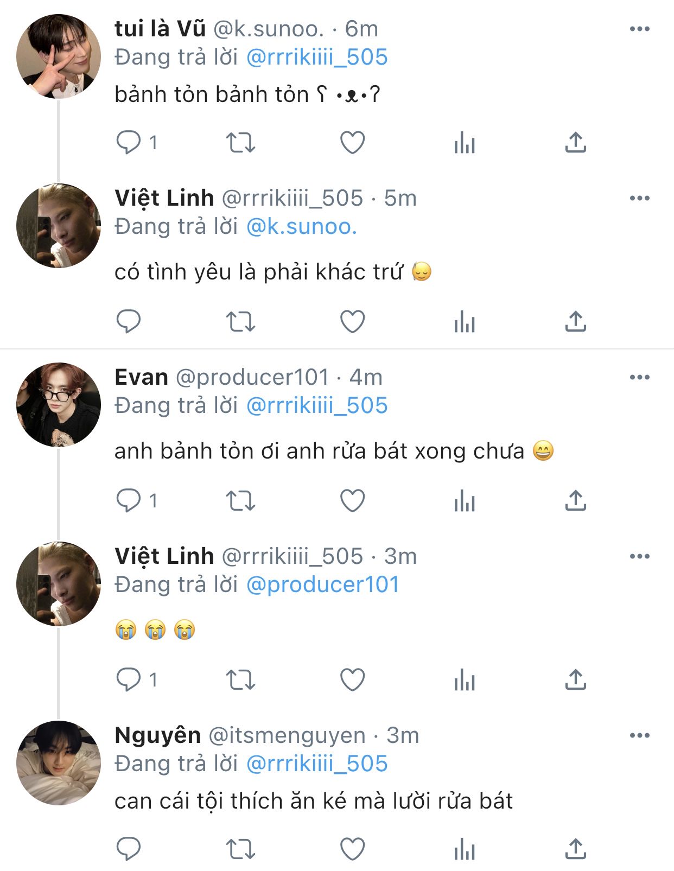Screen dimensions: 674x871
Task: Like Việt Linh's 'có tình yêu' reply
Action: click(x=352, y=322)
